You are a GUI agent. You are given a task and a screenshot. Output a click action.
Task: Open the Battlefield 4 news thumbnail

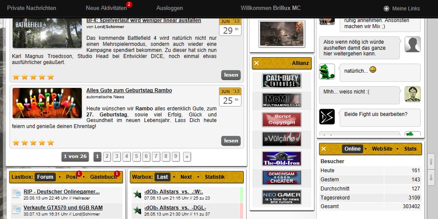47,33
